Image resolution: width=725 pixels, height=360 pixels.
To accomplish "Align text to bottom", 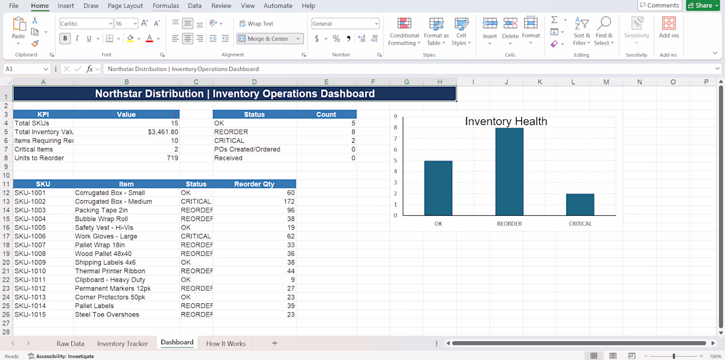I will [200, 23].
